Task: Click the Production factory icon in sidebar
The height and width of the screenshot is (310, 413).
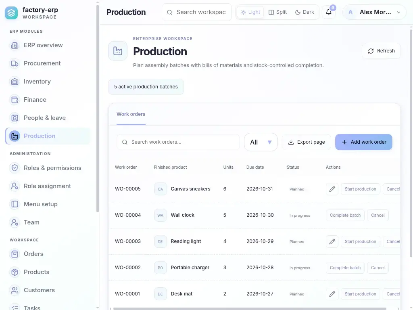Action: (x=15, y=136)
